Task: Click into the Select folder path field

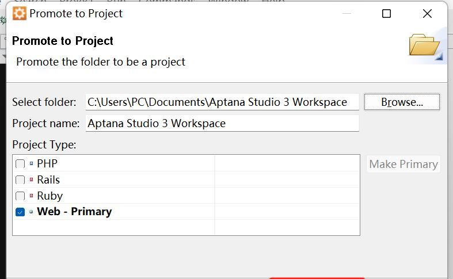Action: coord(222,102)
